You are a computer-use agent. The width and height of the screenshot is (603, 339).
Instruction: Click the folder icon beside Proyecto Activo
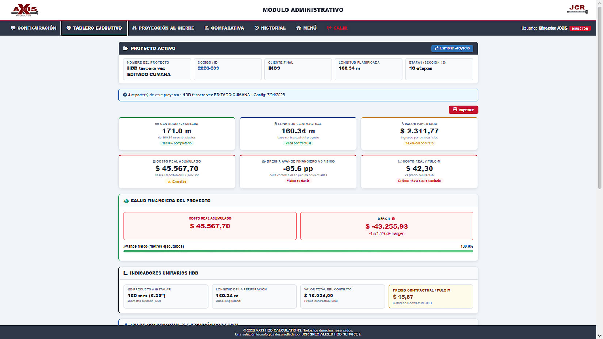point(125,48)
